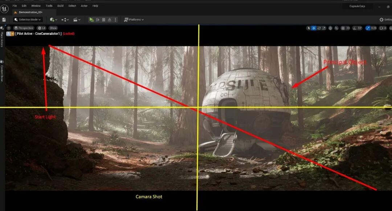Expand the Content Browser side panel

pyautogui.click(x=2, y=72)
